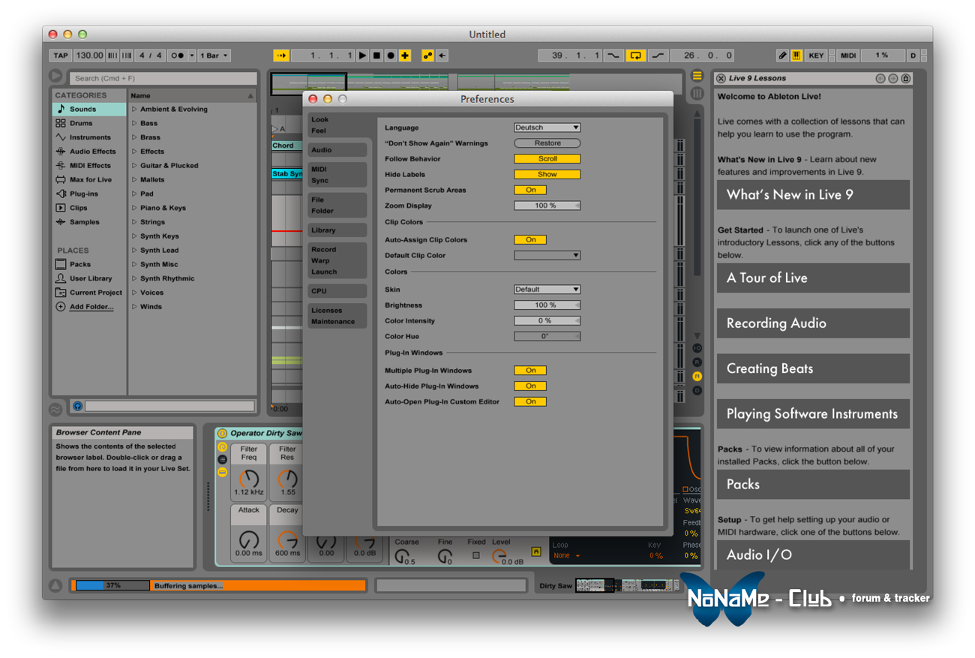Click the headphone preview icon in browser
The image size is (975, 658).
[77, 406]
